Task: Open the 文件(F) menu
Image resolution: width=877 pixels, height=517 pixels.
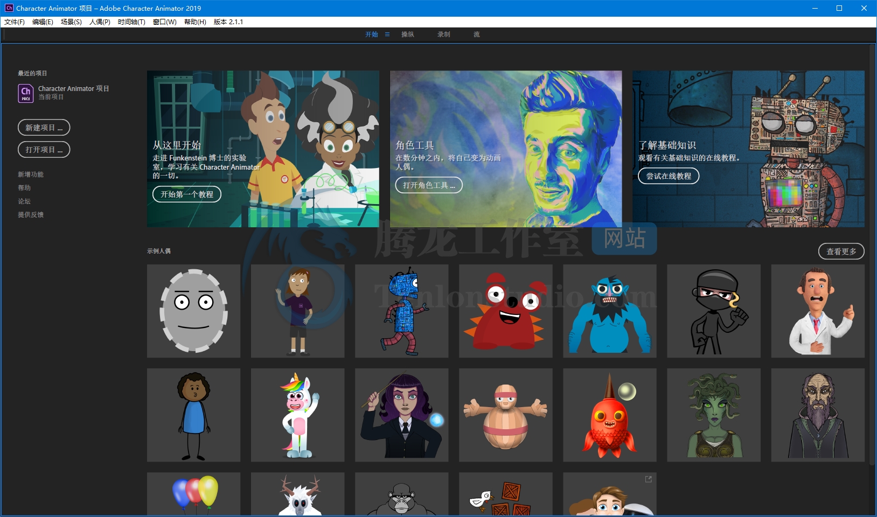Action: [x=15, y=22]
